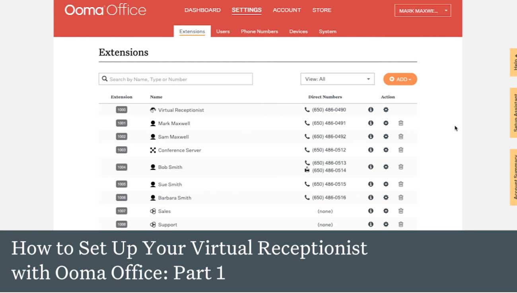Show info for Bob Smith extension
The height and width of the screenshot is (293, 517).
click(x=371, y=167)
